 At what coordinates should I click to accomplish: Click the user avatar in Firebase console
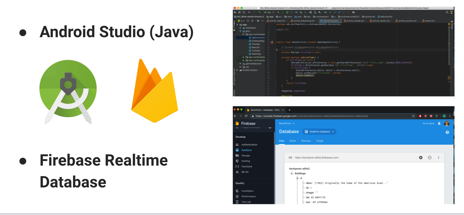447,123
